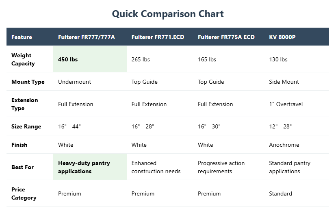Click the Standard price category cell
The width and height of the screenshot is (336, 213).
(x=280, y=193)
